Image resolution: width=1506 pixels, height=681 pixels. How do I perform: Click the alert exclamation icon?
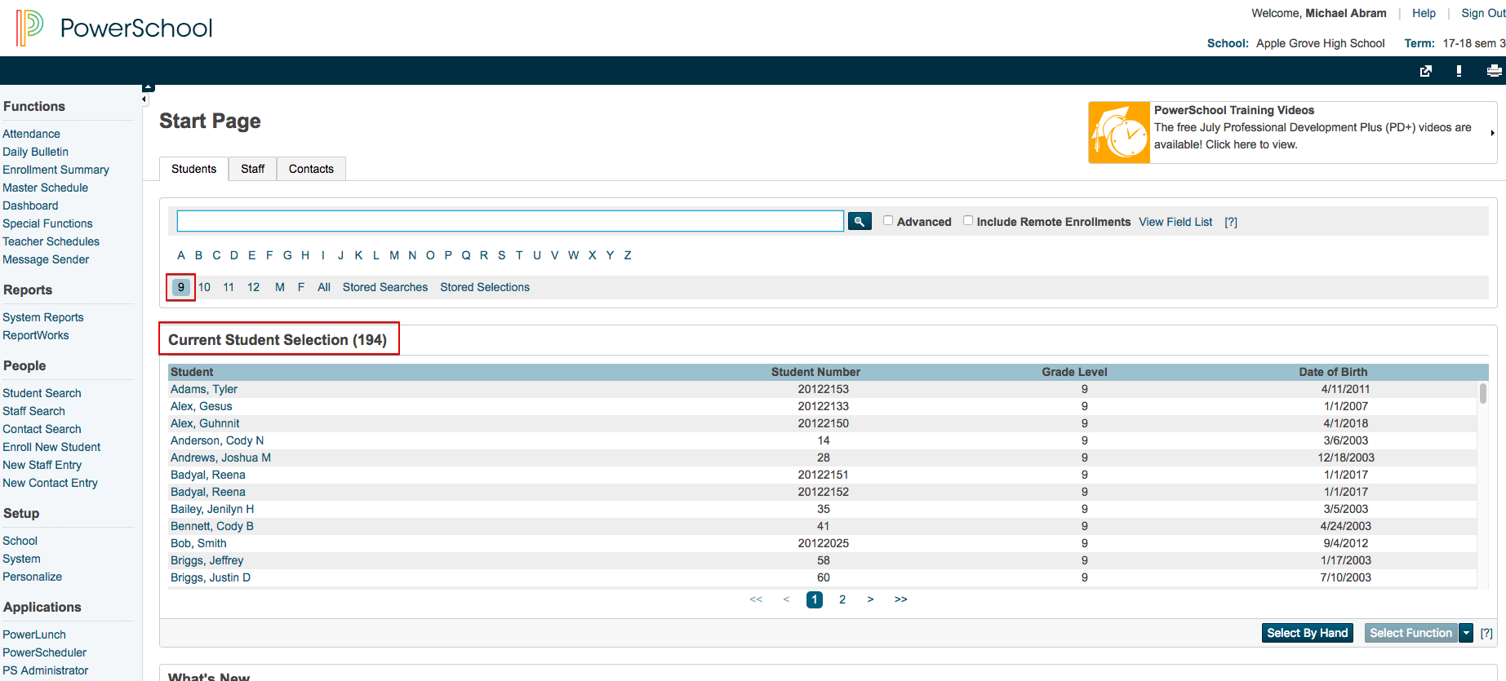[1459, 71]
